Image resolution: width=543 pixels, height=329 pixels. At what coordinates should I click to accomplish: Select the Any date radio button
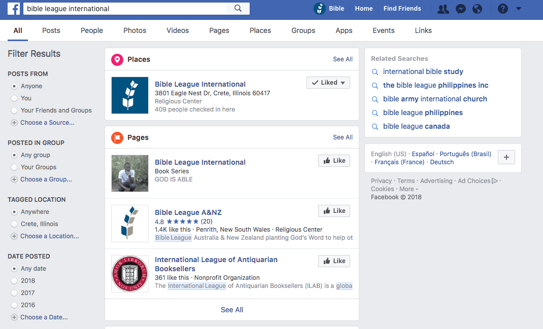(14, 269)
